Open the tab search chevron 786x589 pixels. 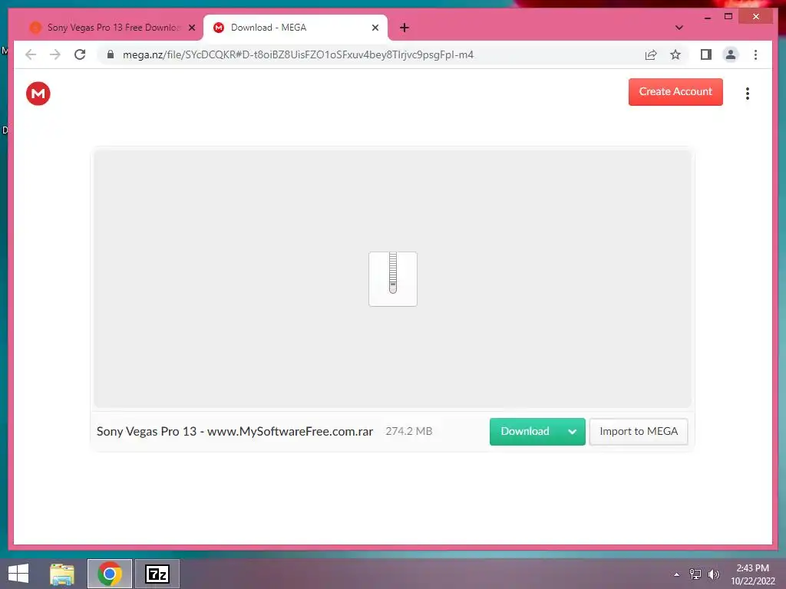point(679,28)
